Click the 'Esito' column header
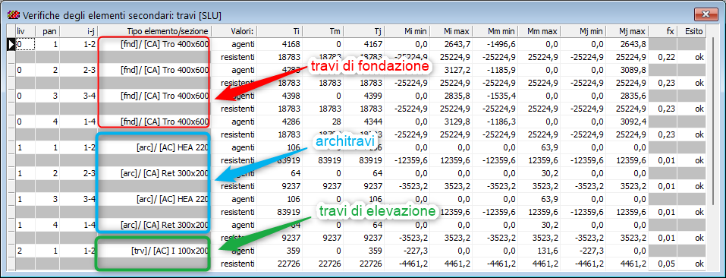Screen dimensions: 726x278 point(692,31)
